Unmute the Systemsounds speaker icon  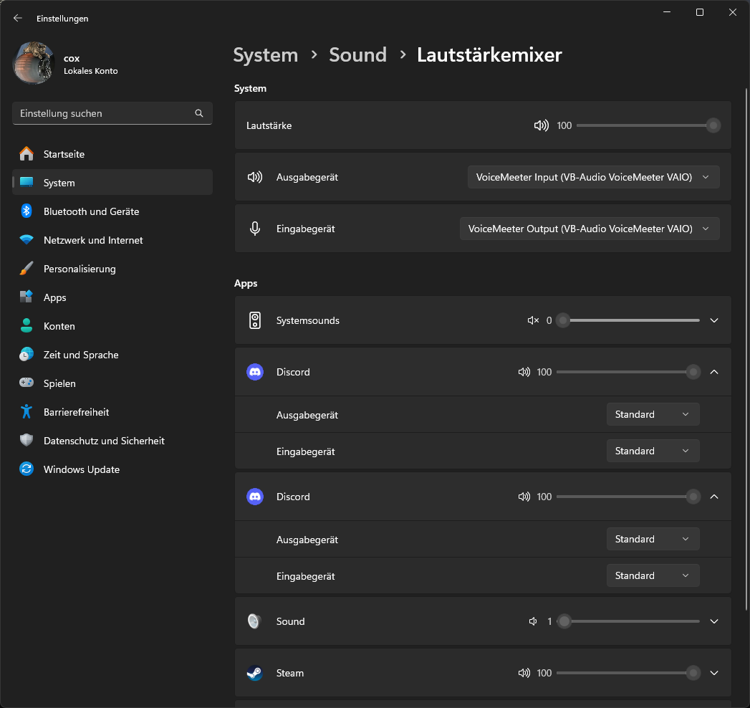tap(533, 320)
